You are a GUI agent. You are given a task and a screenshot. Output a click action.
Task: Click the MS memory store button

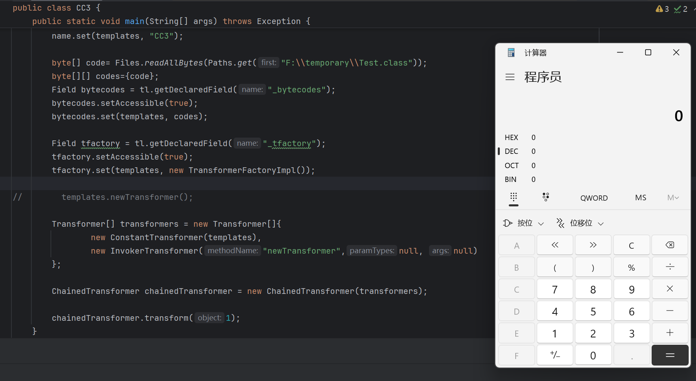[641, 197]
